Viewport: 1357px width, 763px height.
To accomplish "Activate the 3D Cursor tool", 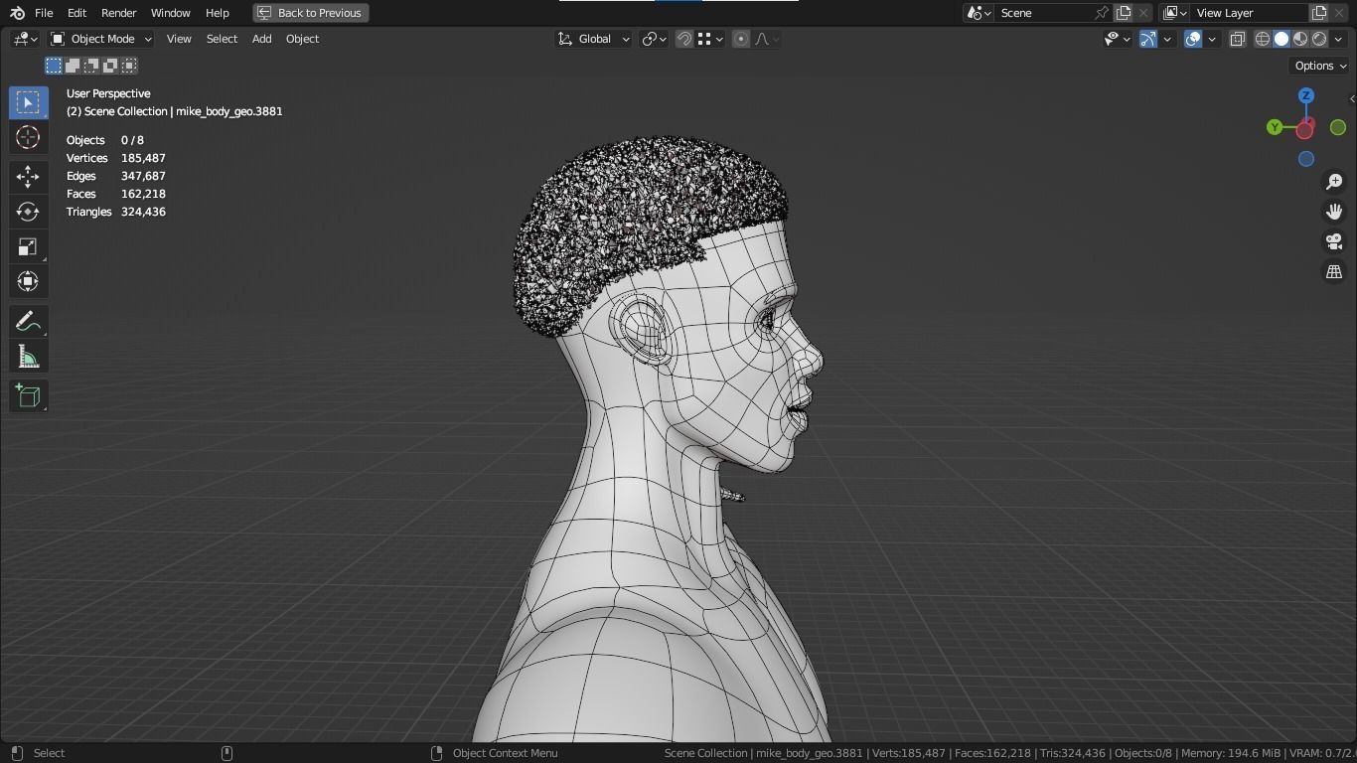I will (28, 137).
